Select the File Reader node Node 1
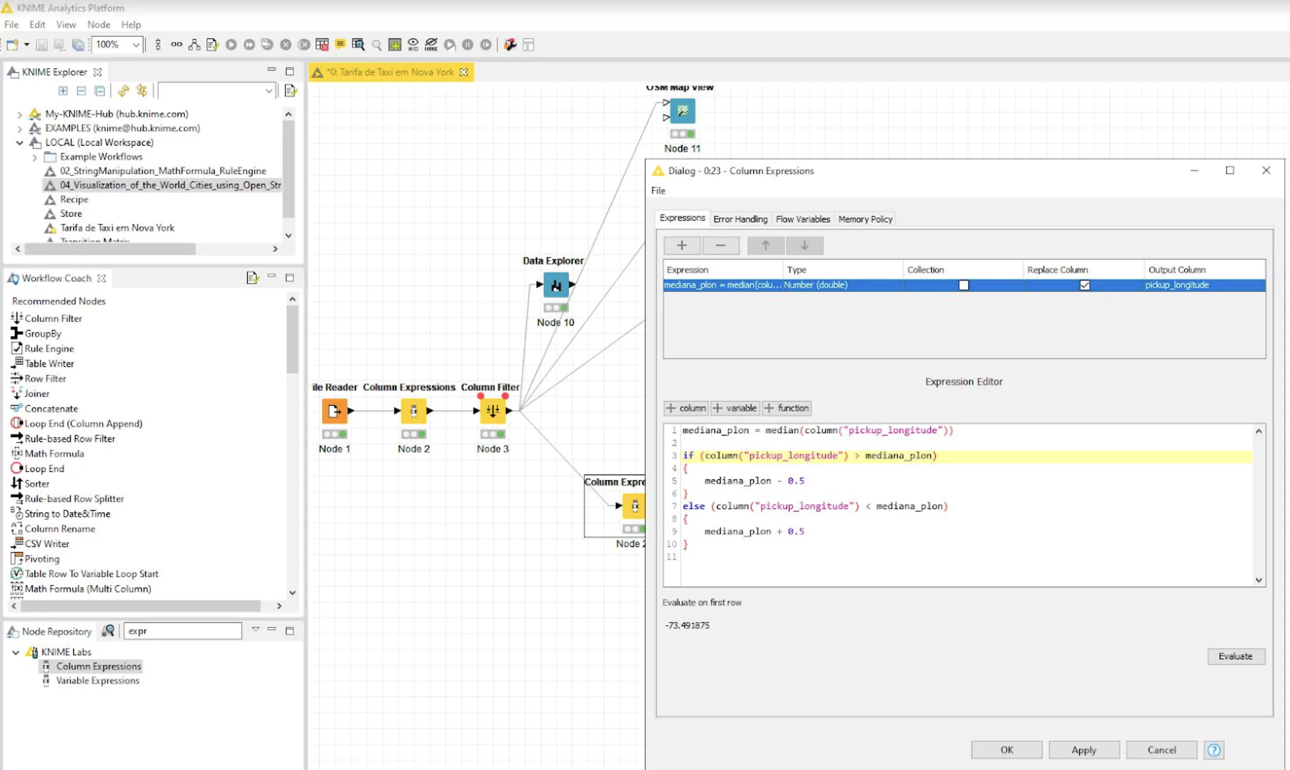This screenshot has height=770, width=1290. pos(334,411)
